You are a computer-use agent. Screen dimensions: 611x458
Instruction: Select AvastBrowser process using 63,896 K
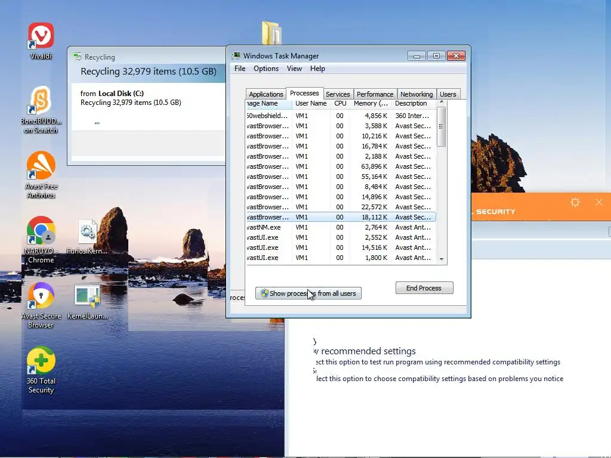pyautogui.click(x=341, y=166)
